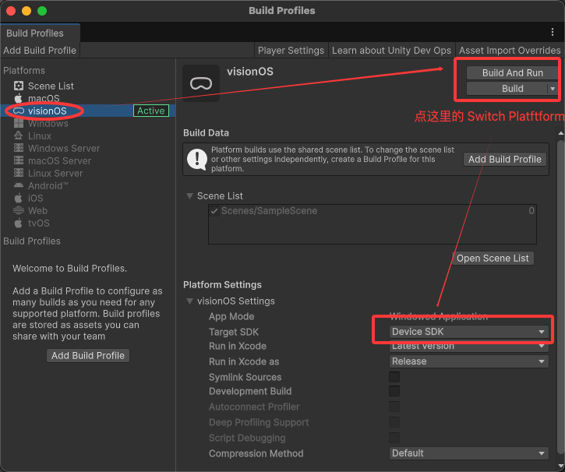Click the Active badge on visionOS
Image resolution: width=565 pixels, height=472 pixels.
pos(151,111)
